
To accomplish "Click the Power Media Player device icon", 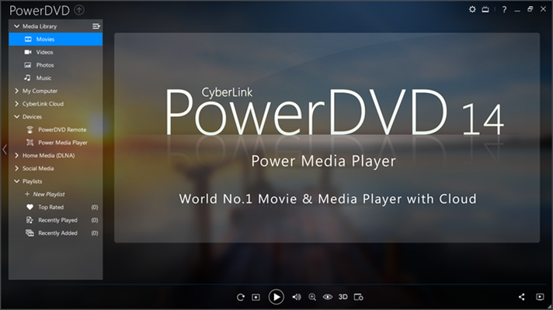I will click(30, 143).
